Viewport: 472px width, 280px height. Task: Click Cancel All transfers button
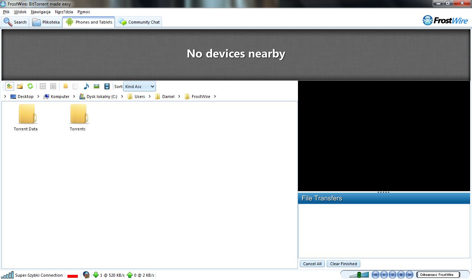312,264
